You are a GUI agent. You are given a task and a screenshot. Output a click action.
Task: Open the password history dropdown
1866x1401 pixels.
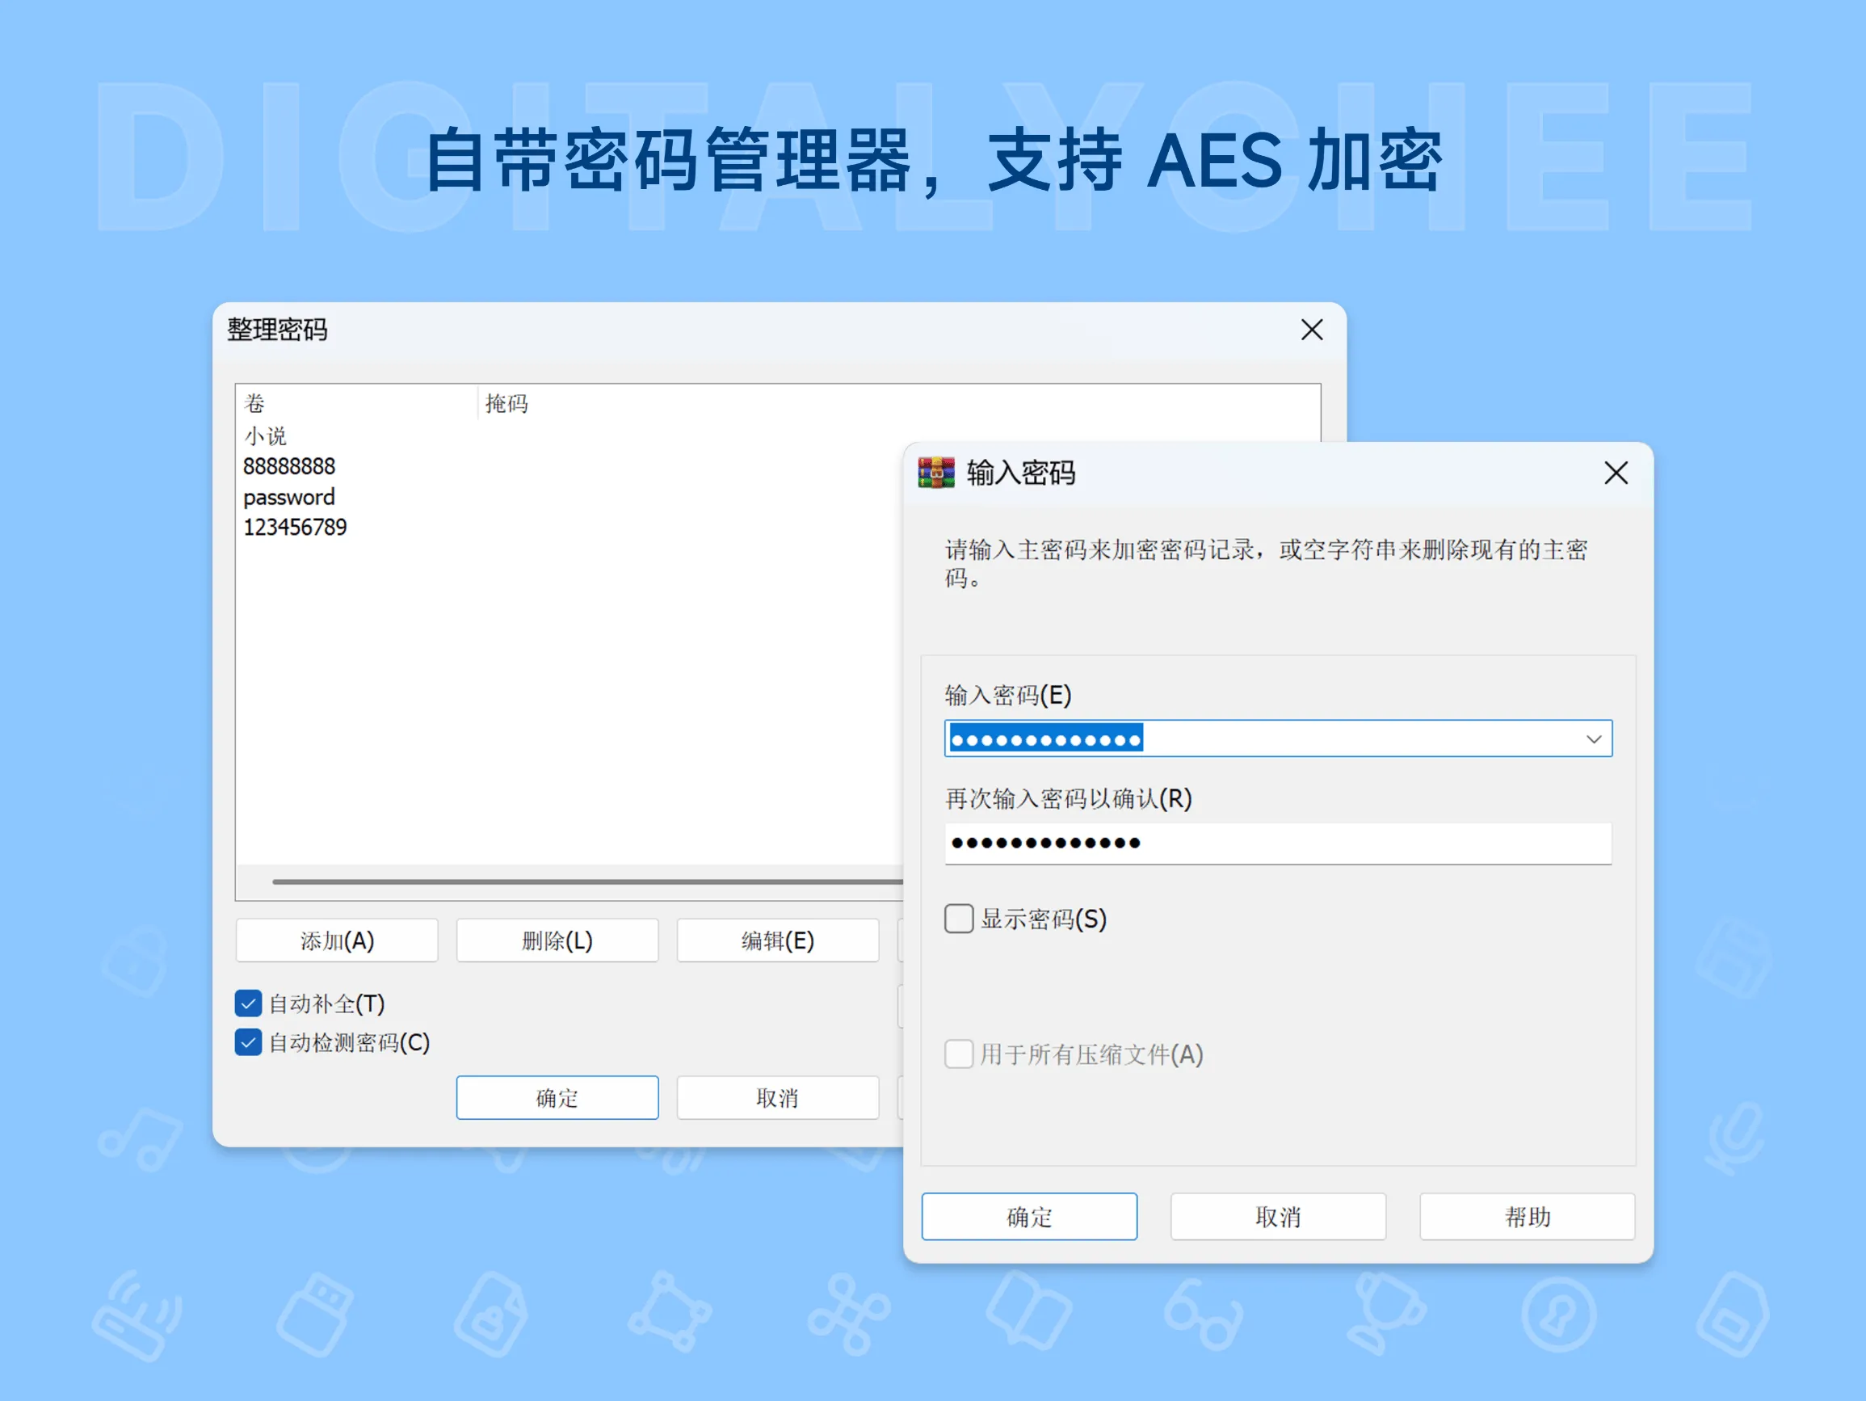pyautogui.click(x=1595, y=738)
